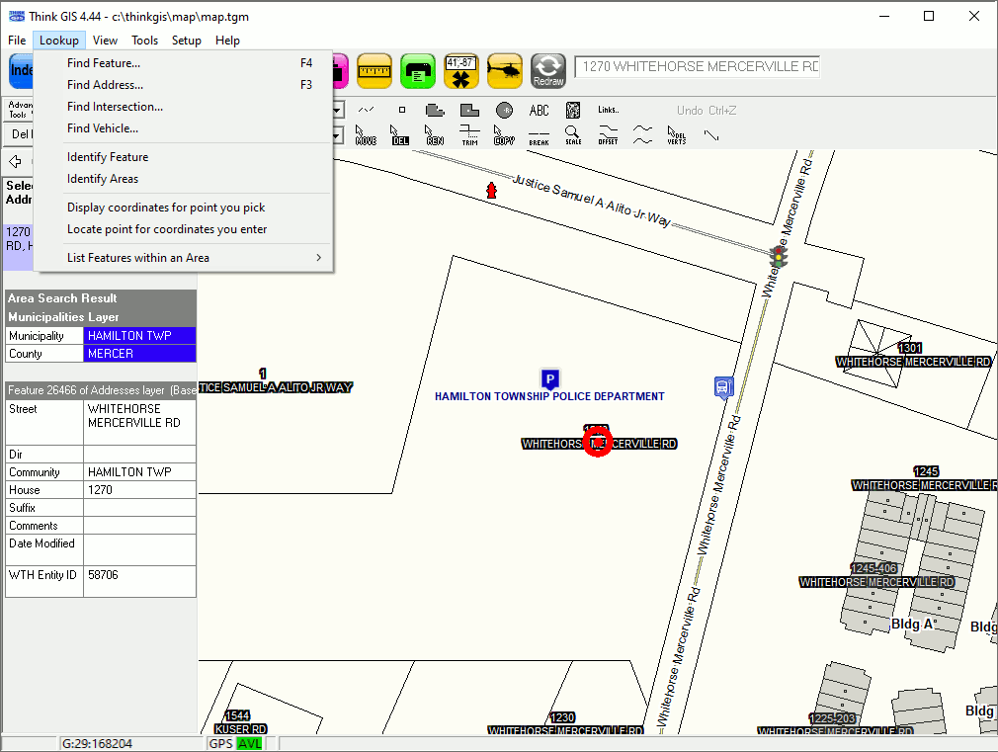Click the traffic light symbol on map
The image size is (998, 752).
779,257
